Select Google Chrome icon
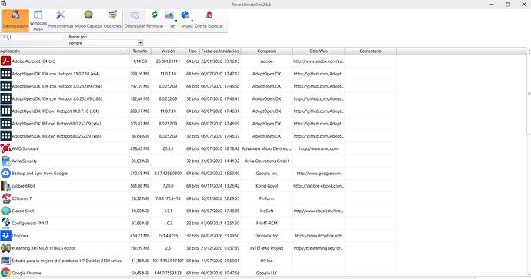The height and width of the screenshot is (279, 531). [5, 273]
